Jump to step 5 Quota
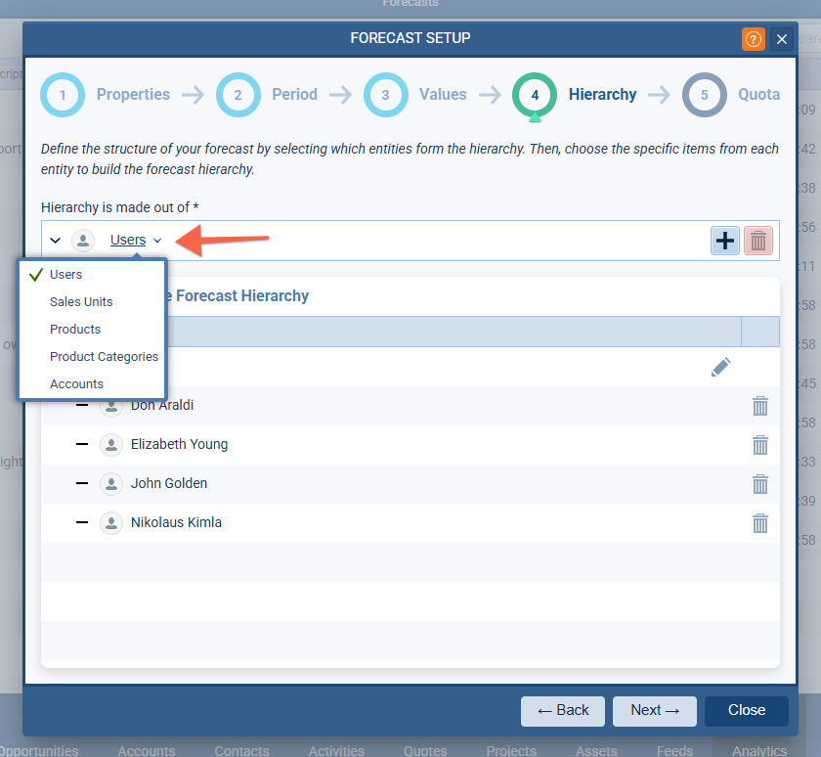Screen dimensions: 821x757 pos(705,95)
